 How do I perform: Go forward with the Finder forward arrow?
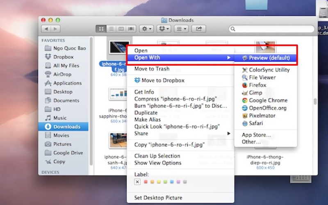coord(56,29)
